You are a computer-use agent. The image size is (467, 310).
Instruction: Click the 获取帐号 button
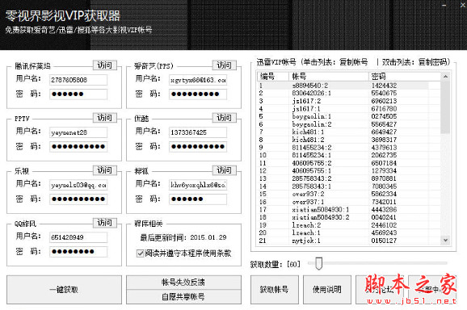click(x=275, y=290)
